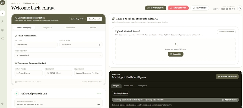
Task: Click Phone Number input field
Action: point(58,73)
